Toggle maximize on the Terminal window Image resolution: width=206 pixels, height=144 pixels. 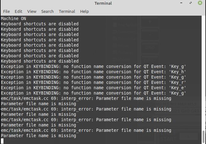(191, 3)
